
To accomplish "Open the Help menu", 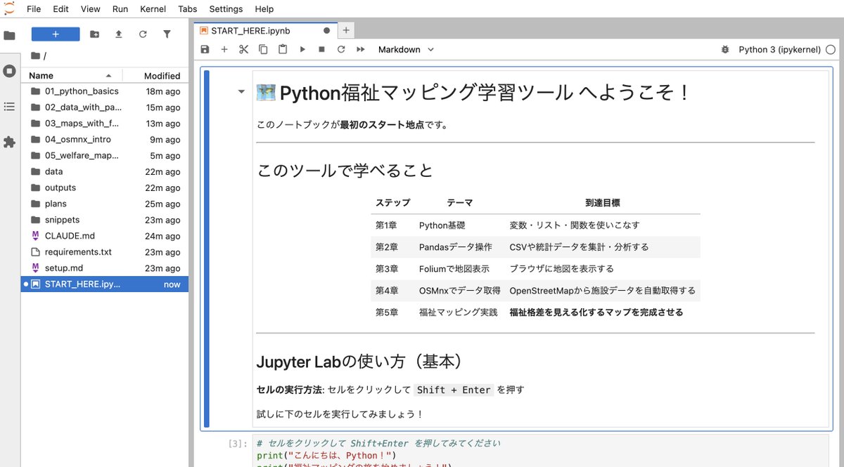I will 264,9.
